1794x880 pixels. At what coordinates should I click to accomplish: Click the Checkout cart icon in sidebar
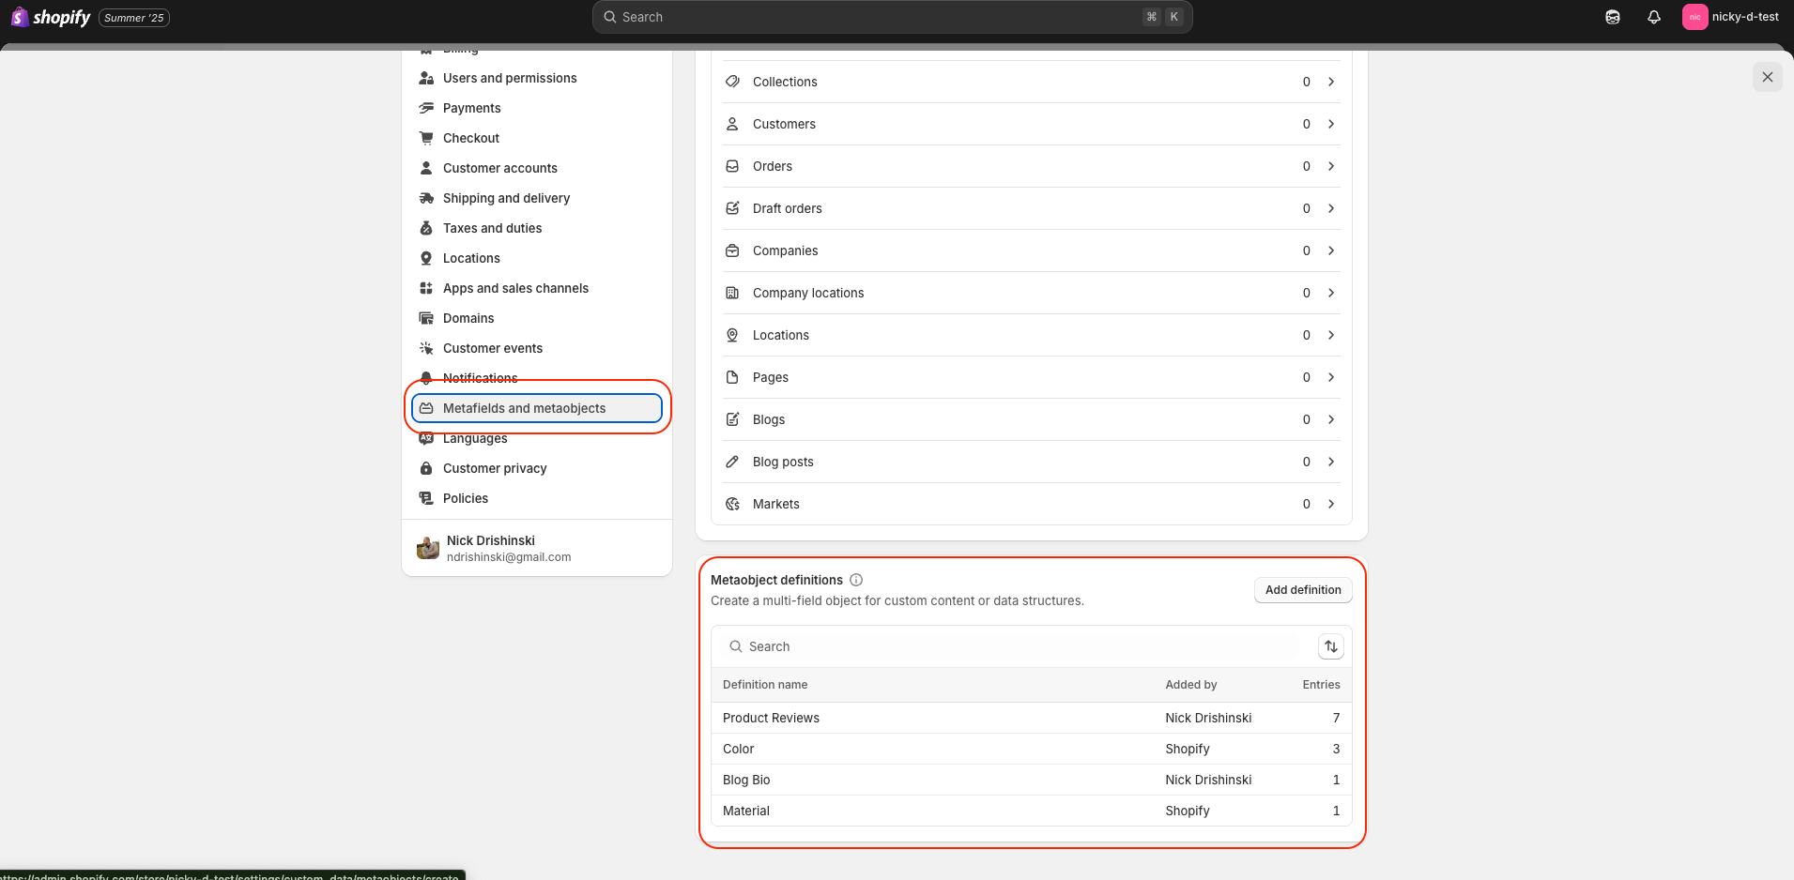click(426, 138)
